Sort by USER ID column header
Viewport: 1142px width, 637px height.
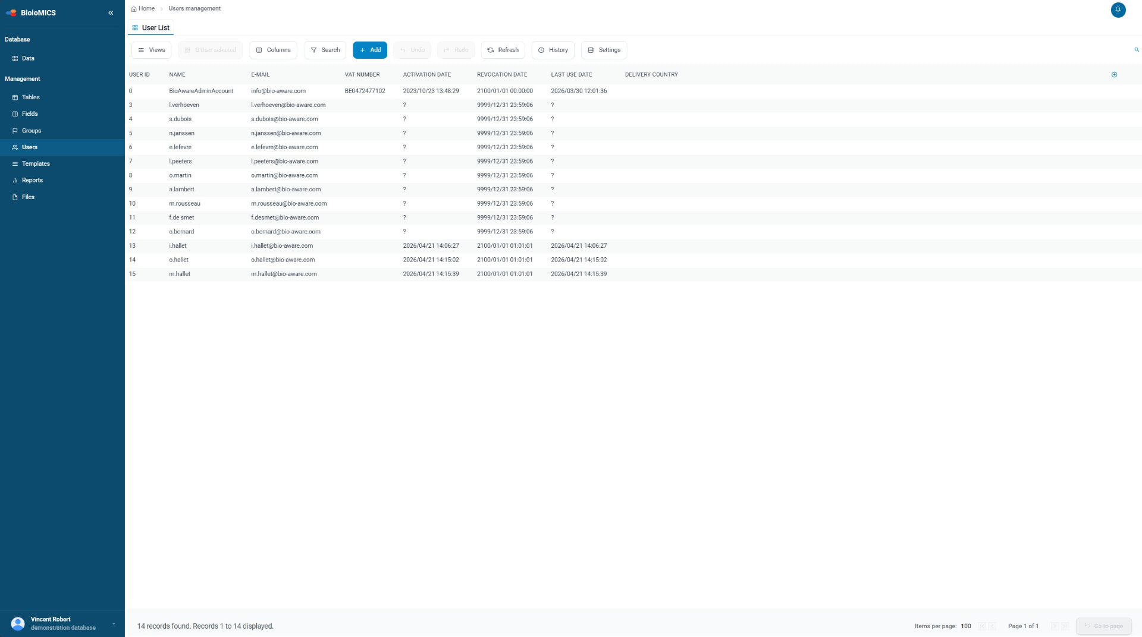pyautogui.click(x=139, y=75)
